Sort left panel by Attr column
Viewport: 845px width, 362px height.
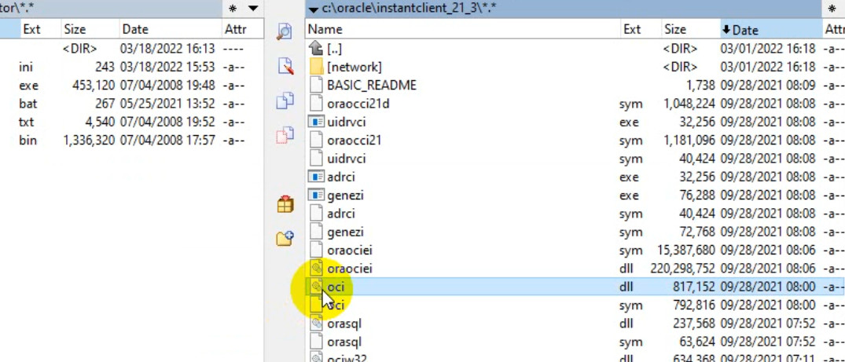click(243, 29)
